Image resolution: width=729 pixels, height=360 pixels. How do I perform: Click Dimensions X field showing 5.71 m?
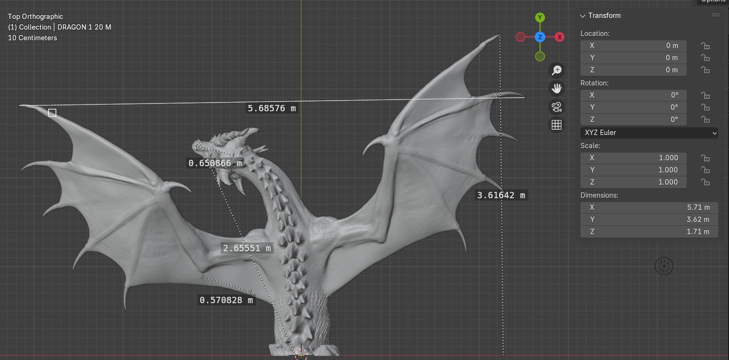click(x=649, y=207)
